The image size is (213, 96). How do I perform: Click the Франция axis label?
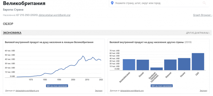tap(168, 75)
